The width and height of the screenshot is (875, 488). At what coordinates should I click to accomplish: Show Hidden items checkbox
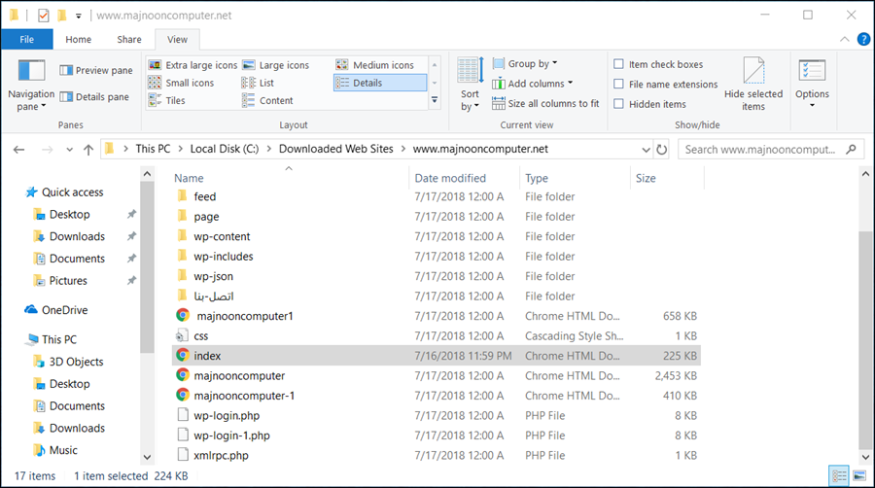pos(619,104)
